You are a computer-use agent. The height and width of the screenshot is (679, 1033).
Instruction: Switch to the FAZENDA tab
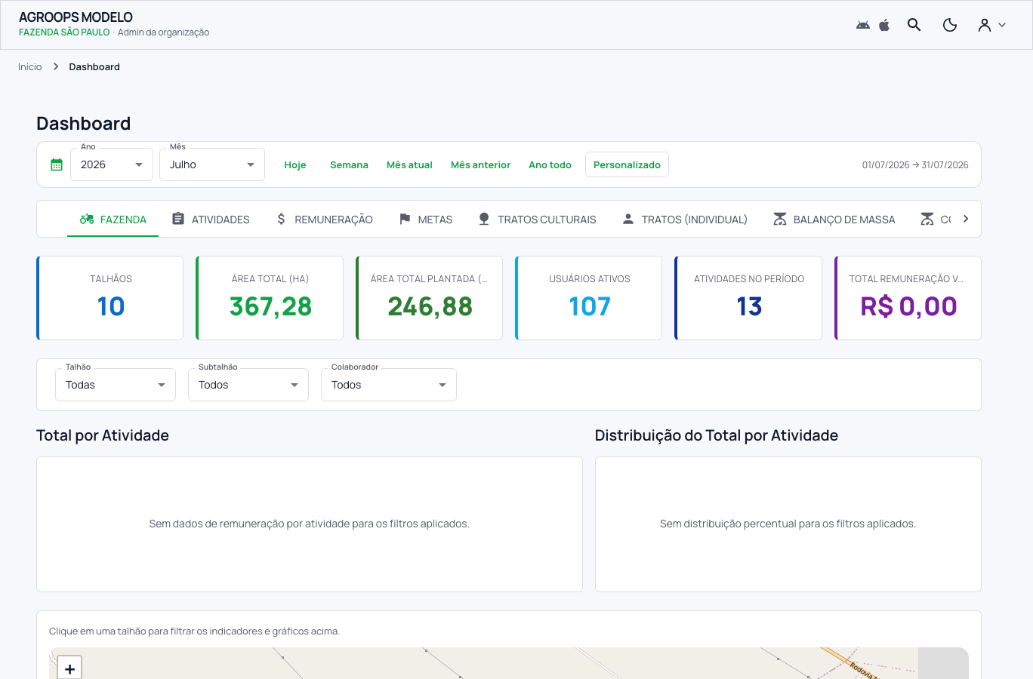[x=113, y=220]
